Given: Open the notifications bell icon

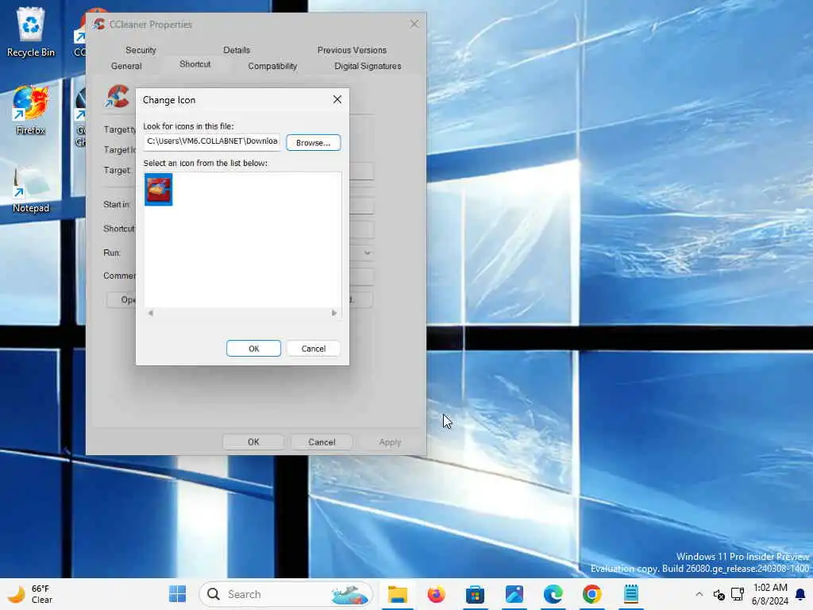Looking at the screenshot, I should (800, 594).
